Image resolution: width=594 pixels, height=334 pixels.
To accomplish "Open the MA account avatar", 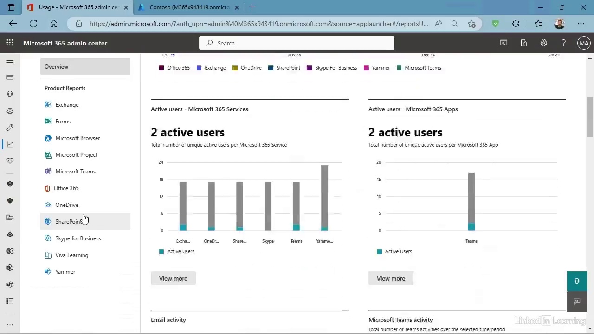I will point(584,43).
